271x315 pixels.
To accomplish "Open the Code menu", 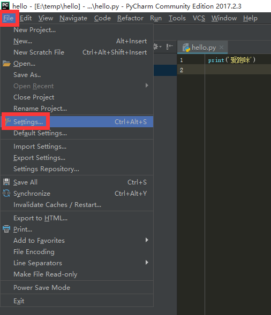I will (103, 18).
